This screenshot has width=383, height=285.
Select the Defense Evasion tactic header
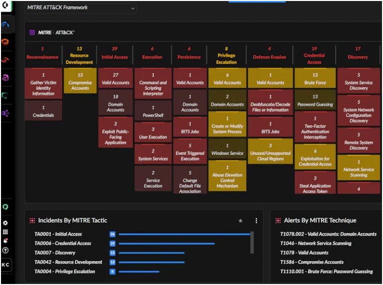270,53
